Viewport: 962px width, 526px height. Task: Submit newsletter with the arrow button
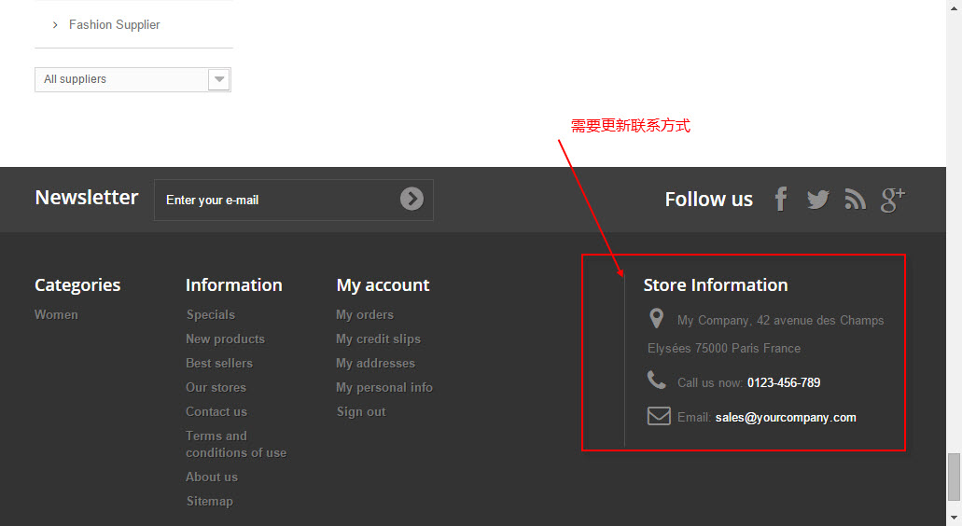pos(411,199)
